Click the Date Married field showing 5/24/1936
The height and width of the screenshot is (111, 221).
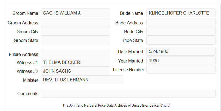(x=181, y=51)
